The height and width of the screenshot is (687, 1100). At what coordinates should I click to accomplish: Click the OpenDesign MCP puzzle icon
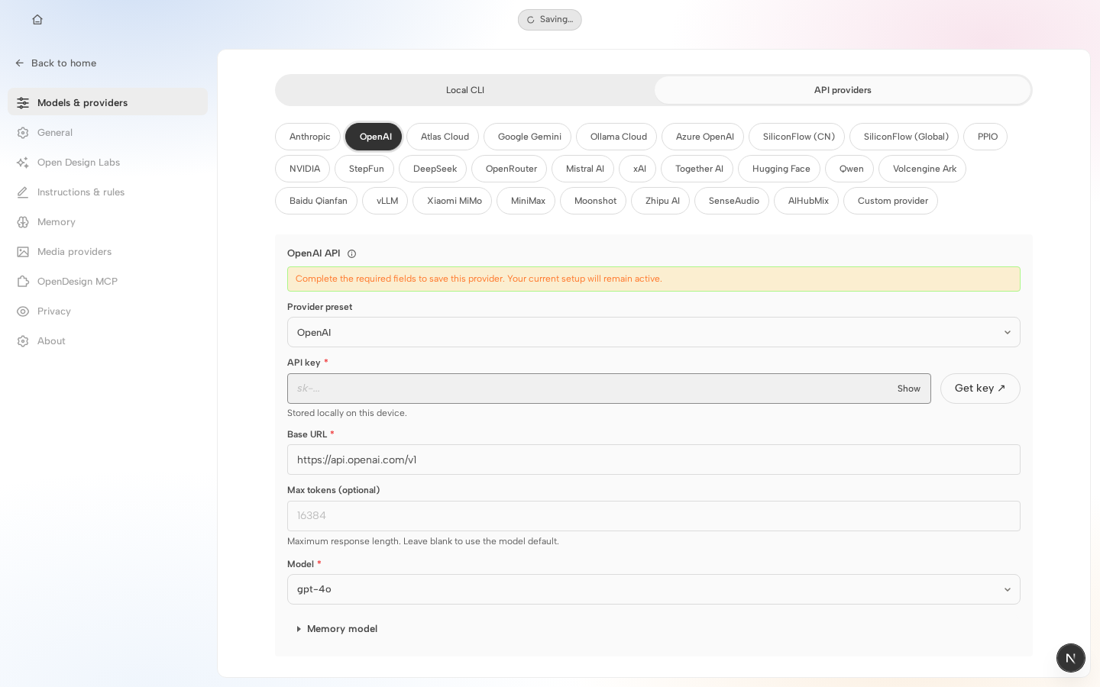(x=23, y=282)
